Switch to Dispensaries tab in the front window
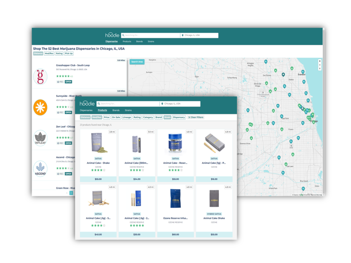 tap(86, 110)
